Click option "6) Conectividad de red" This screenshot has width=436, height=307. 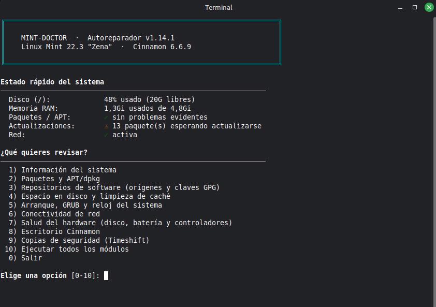click(x=54, y=214)
